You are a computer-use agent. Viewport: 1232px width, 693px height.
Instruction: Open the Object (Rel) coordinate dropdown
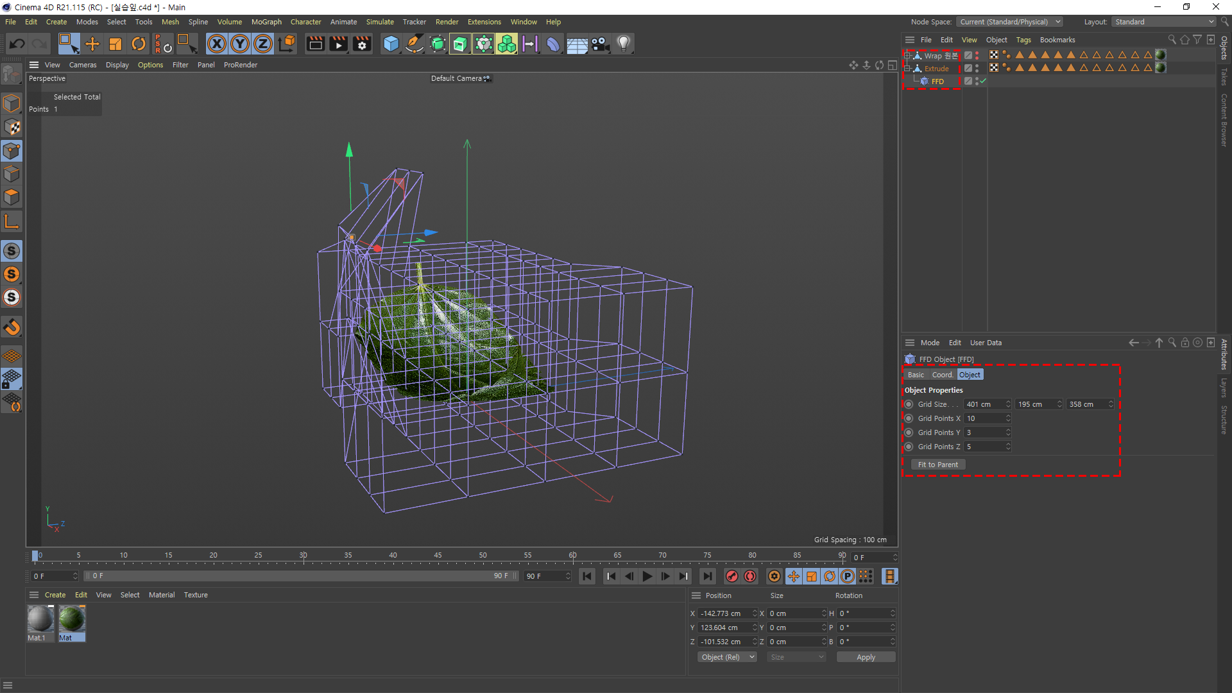click(727, 657)
